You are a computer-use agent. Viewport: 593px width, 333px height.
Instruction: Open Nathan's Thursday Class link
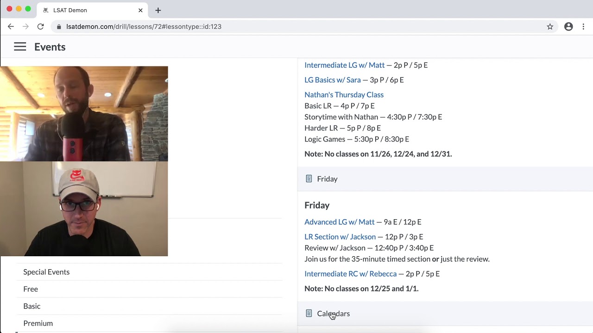coord(344,95)
